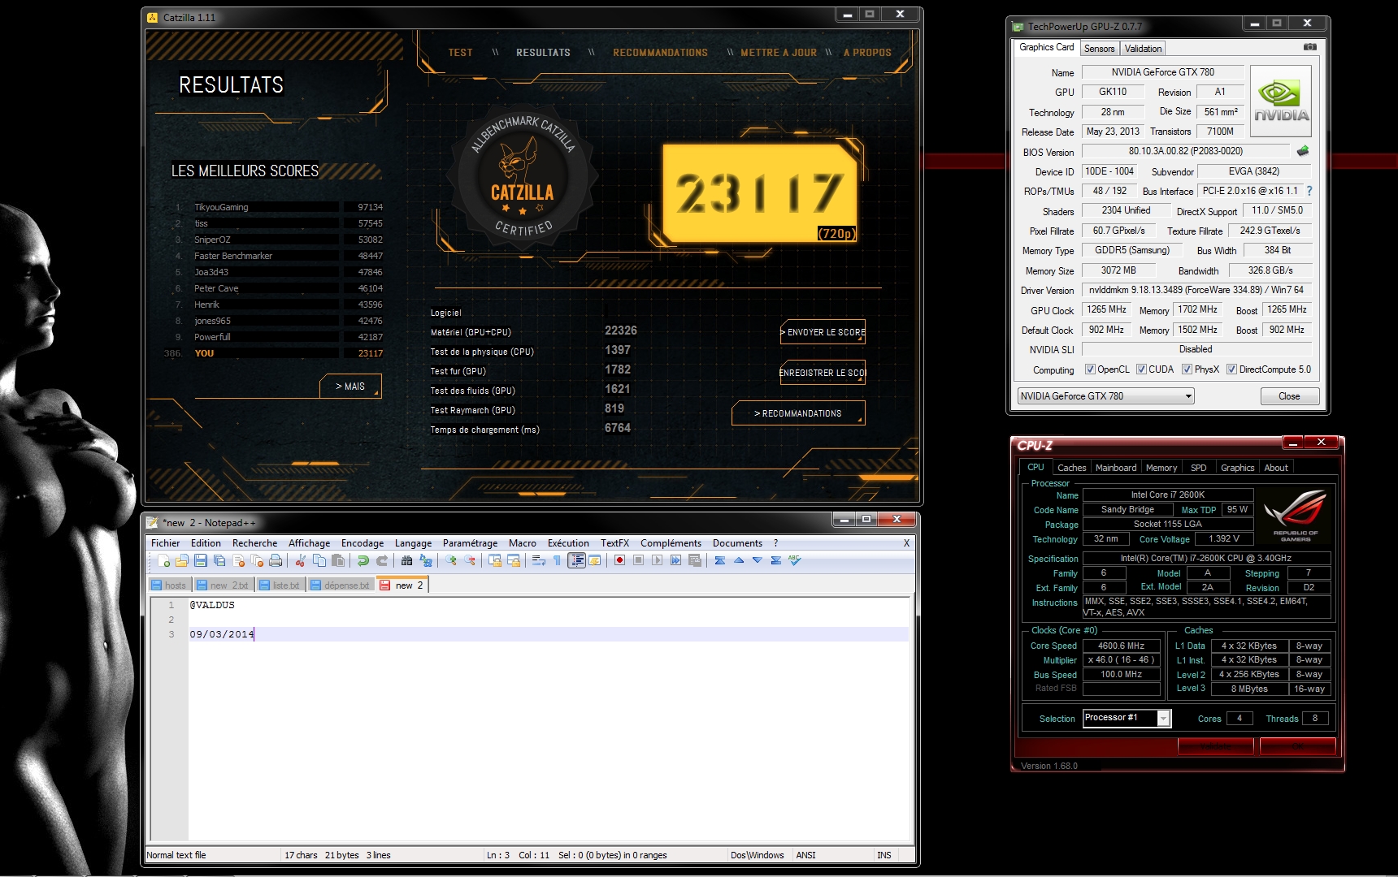Viewport: 1398px width, 877px height.
Task: Click TikyouGaming score row in Catzilla
Action: (279, 207)
